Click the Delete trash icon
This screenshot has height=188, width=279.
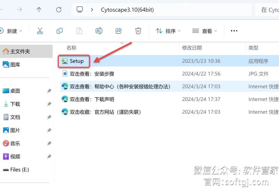[138, 31]
